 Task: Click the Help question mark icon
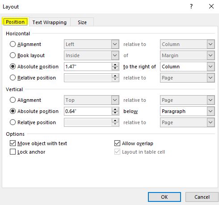[x=191, y=6]
